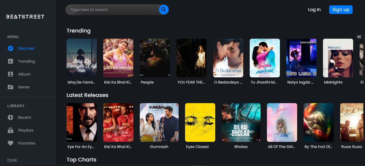Click the Favorites heart icon
This screenshot has width=365, height=166.
click(11, 143)
